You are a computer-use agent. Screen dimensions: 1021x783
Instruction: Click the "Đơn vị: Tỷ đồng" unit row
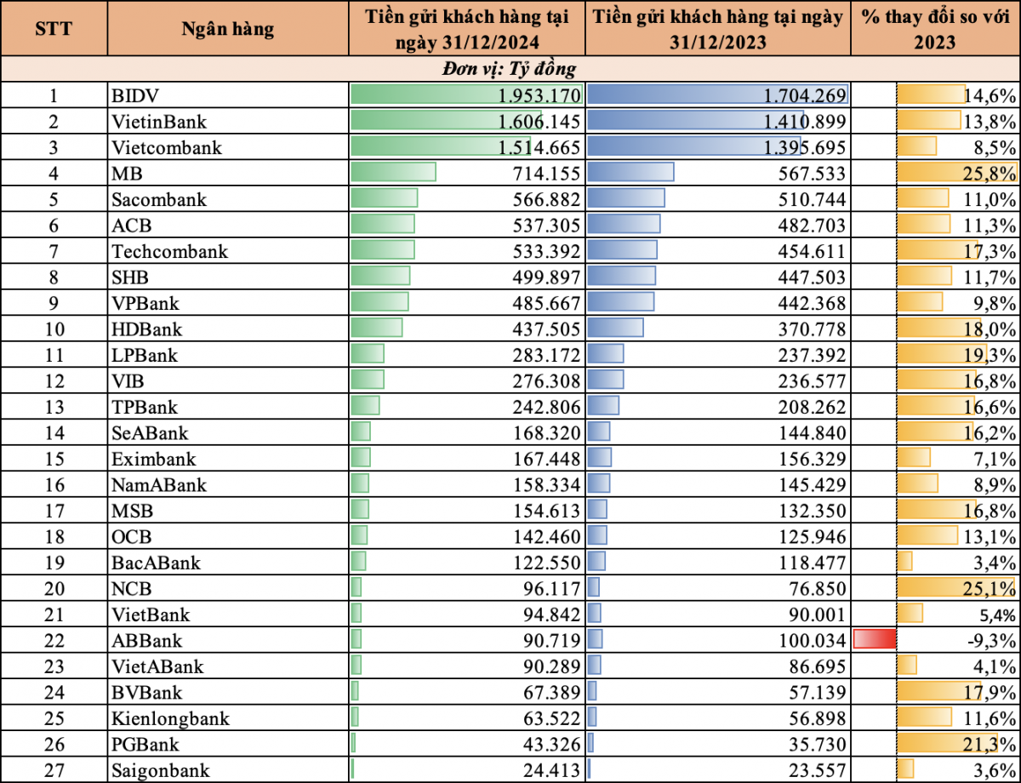(x=510, y=69)
